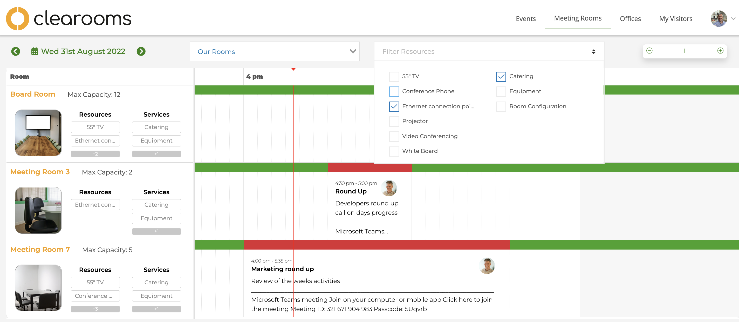Viewport: 739px width, 322px height.
Task: Show +2 more Board Room resources
Action: pyautogui.click(x=95, y=154)
